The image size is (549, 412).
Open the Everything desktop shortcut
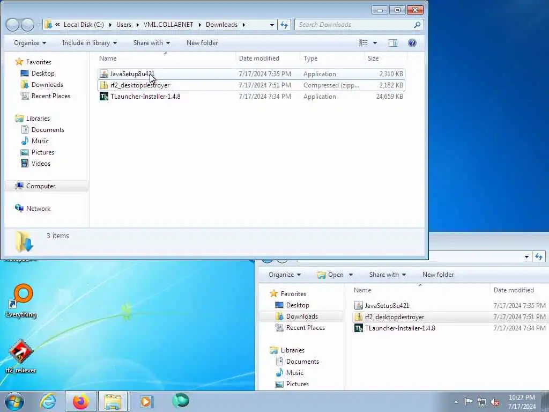tap(21, 301)
